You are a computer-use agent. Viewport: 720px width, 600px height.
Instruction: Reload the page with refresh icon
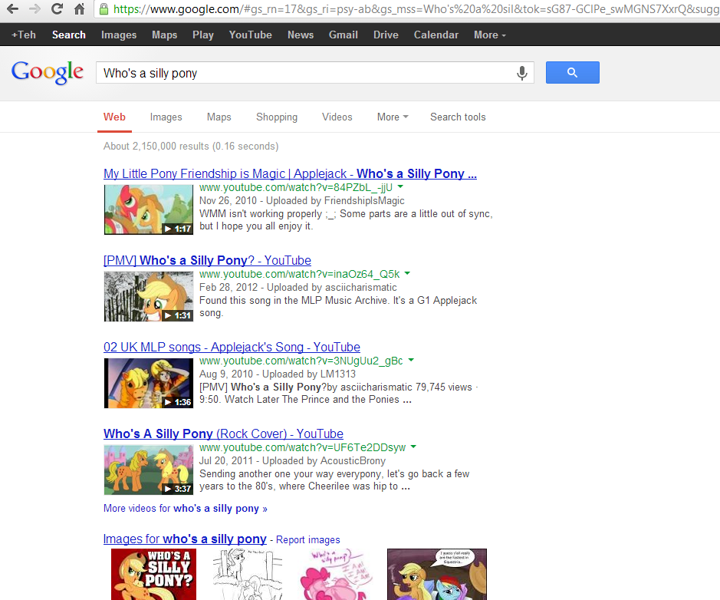57,8
